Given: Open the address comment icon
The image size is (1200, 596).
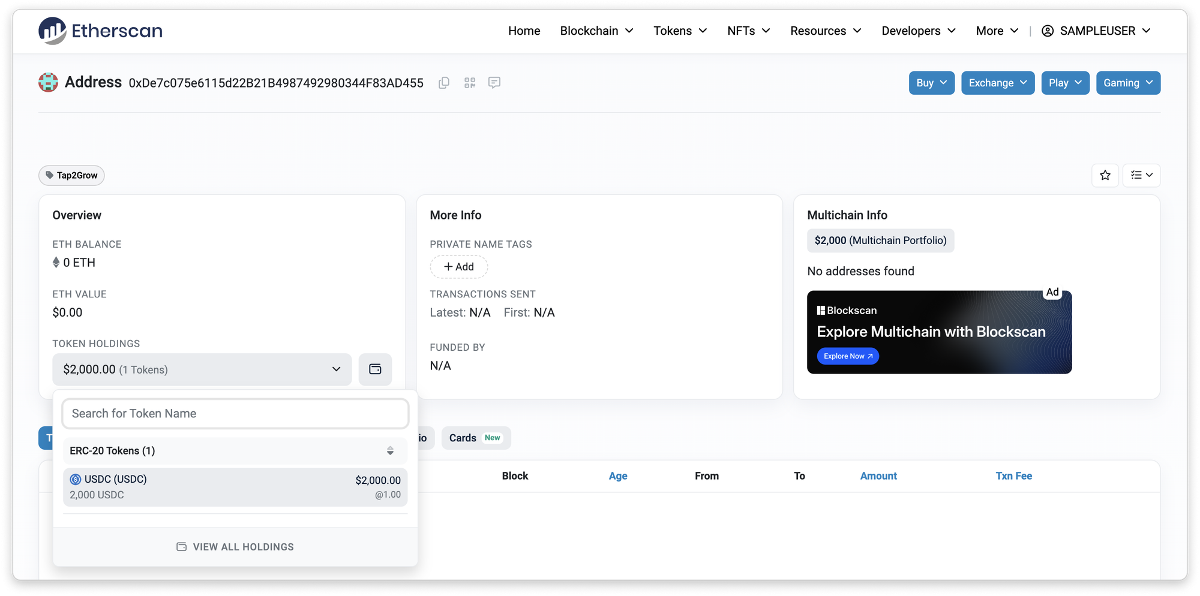Looking at the screenshot, I should coord(494,83).
